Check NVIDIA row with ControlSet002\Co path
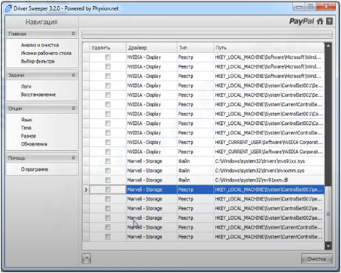 tap(108, 124)
